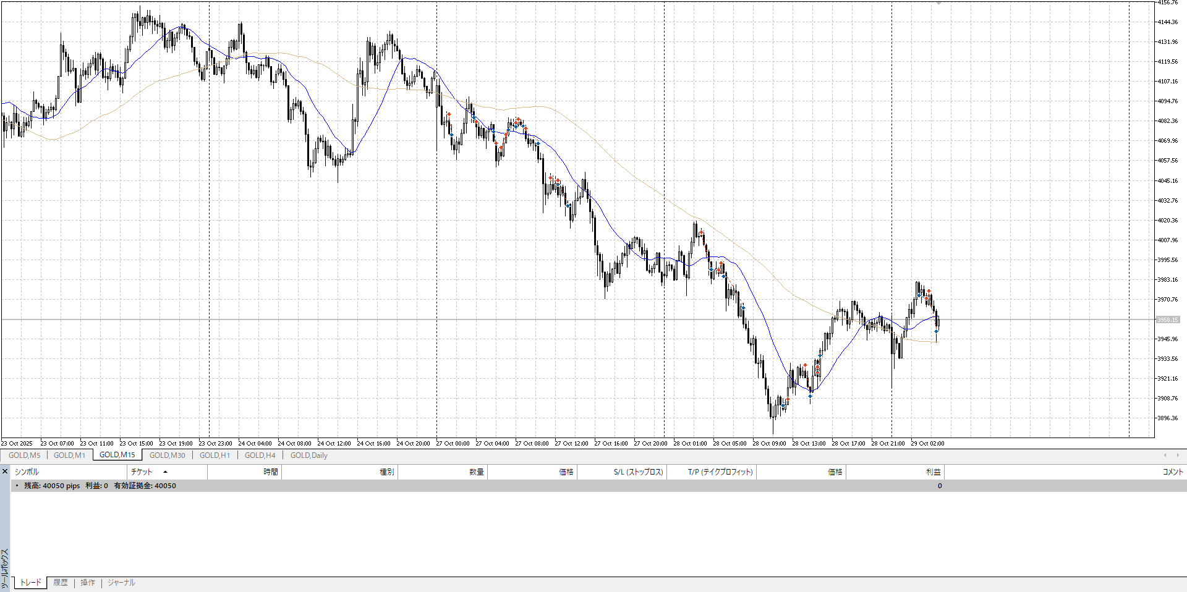Viewport: 1187px width, 592px height.
Task: Switch to the GOLD,M5 chart tab
Action: point(25,455)
